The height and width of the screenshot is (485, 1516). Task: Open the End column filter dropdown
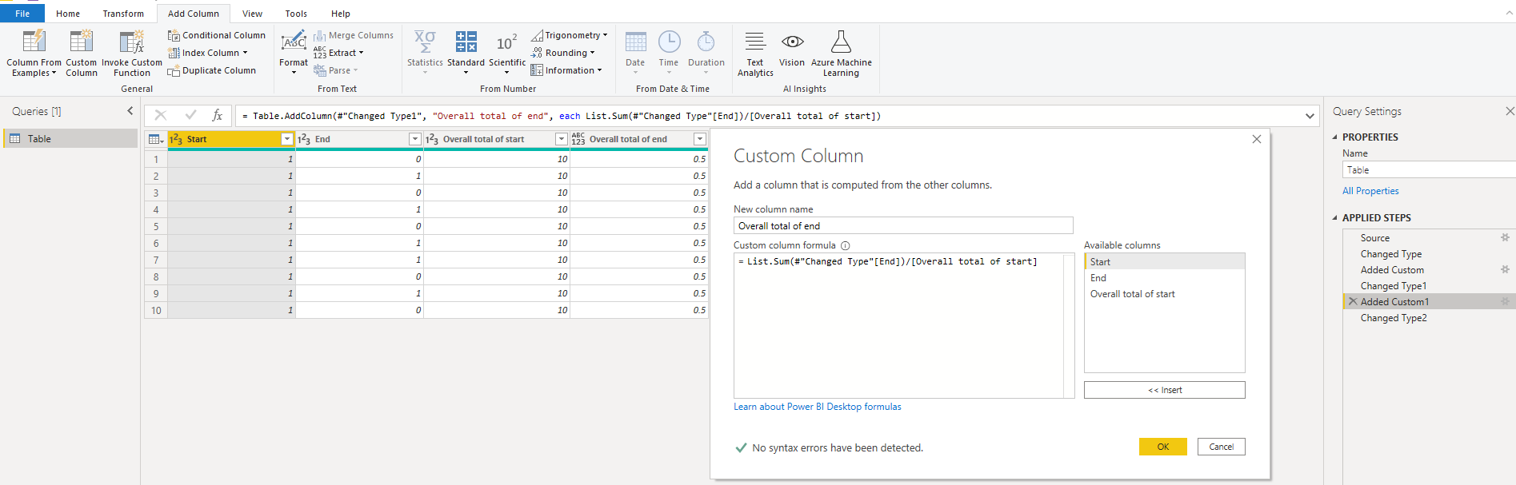click(414, 139)
